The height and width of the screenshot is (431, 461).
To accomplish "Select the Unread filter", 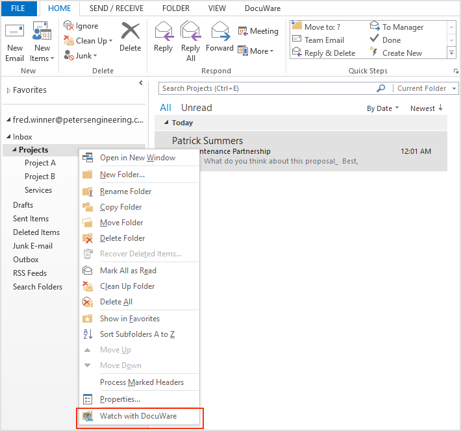I will [x=196, y=108].
